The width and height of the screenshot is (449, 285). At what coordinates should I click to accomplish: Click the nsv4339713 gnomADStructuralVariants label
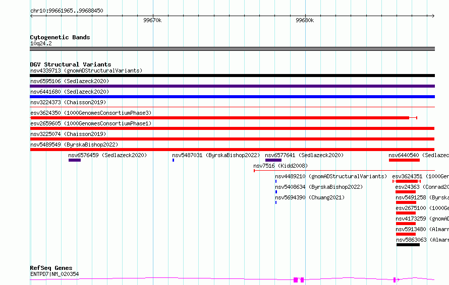tap(86, 70)
